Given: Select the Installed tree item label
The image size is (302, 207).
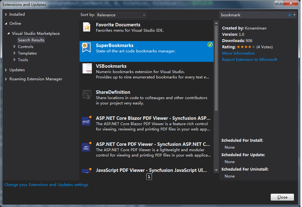Looking at the screenshot, I should [17, 14].
